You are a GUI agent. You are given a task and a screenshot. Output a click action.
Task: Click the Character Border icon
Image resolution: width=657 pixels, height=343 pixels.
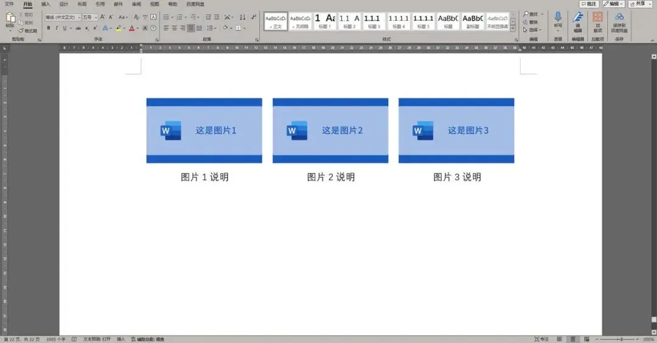[x=153, y=17]
